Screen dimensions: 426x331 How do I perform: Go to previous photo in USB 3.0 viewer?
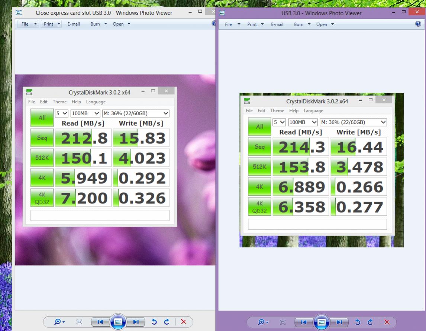[x=304, y=322]
